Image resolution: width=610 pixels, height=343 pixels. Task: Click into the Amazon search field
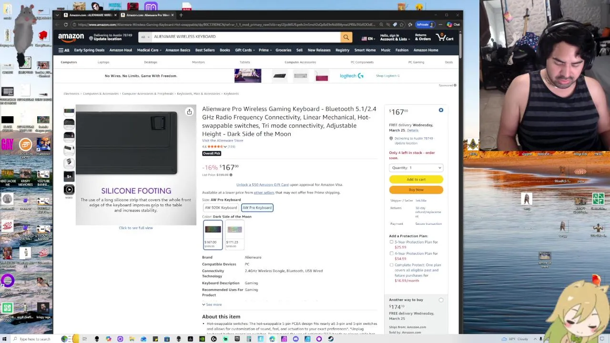coord(245,37)
